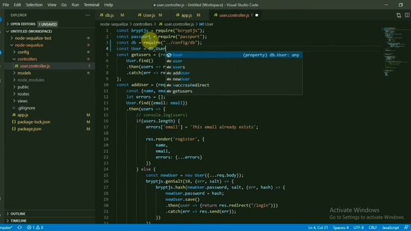Click the split editor icon
This screenshot has width=411, height=231.
click(407, 15)
